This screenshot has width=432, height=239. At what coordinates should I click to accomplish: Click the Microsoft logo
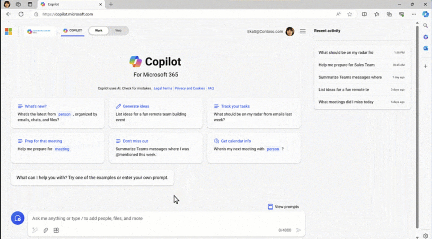(x=8, y=31)
